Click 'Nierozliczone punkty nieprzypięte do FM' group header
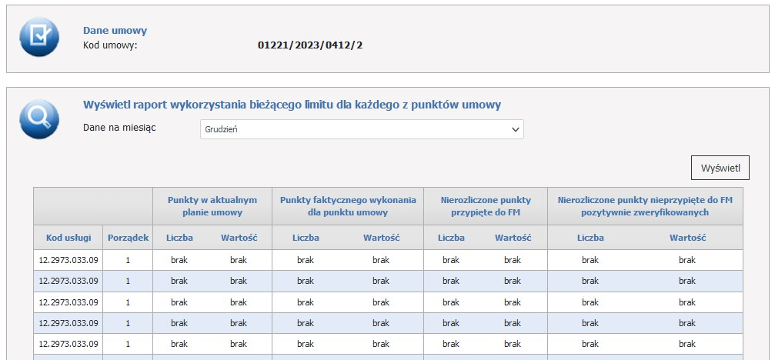 pyautogui.click(x=645, y=205)
